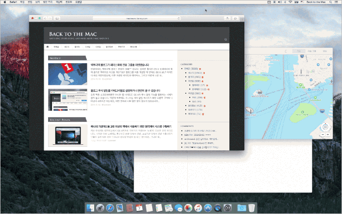Open the Wi-Fi status menu
This screenshot has height=214, width=342.
coord(290,2)
